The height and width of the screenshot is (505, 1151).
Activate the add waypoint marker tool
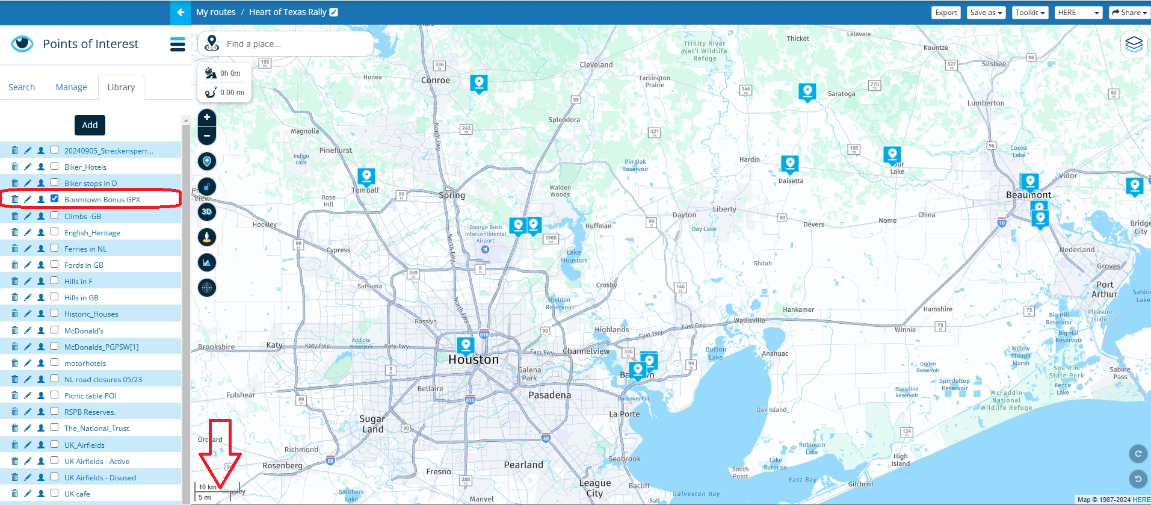click(206, 161)
